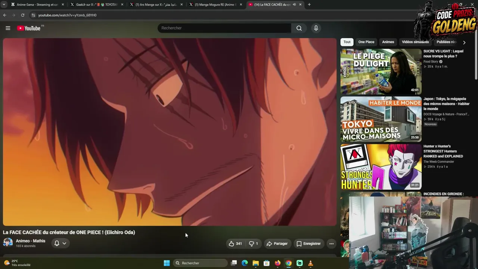This screenshot has height=269, width=478.
Task: Open the green app icon next to Chrome
Action: pos(299,263)
